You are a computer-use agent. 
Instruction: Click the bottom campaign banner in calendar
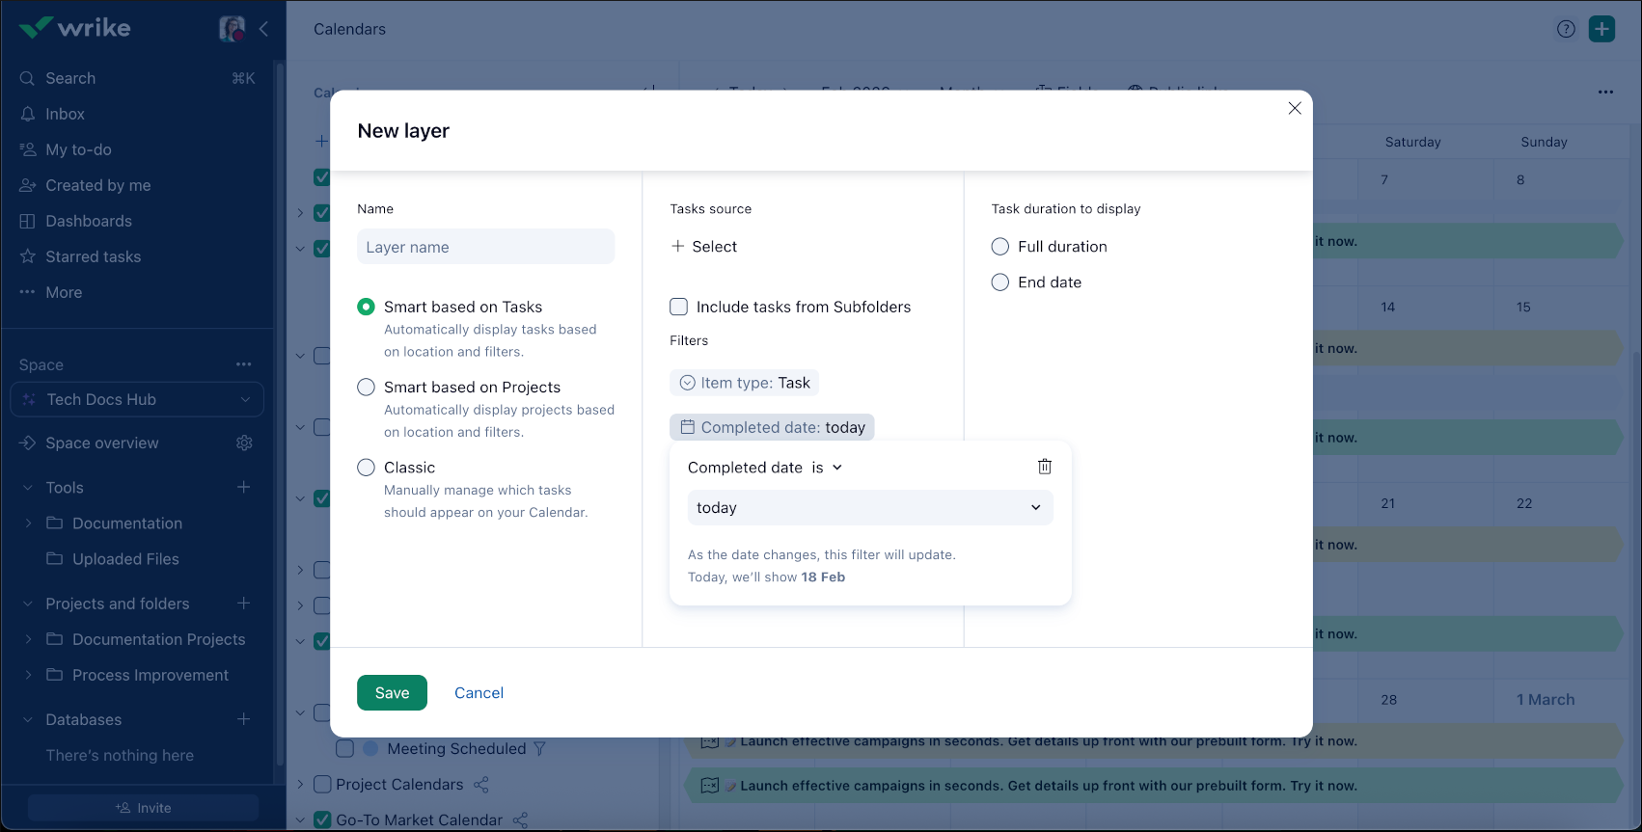(x=1153, y=786)
